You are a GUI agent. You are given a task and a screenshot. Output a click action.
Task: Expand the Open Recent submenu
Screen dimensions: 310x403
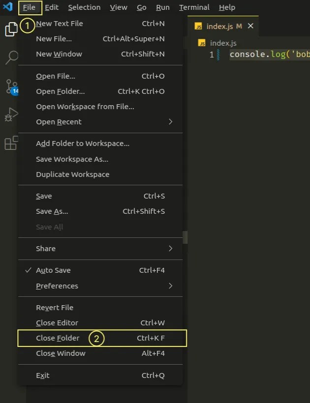58,121
